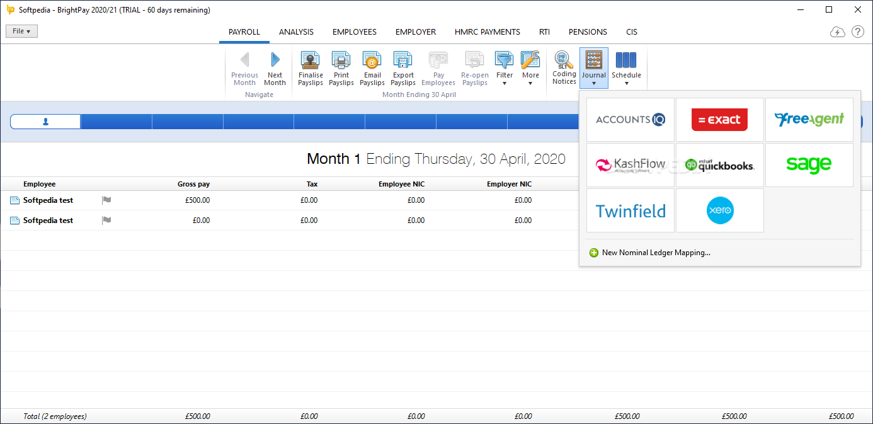873x424 pixels.
Task: Collapse the Journal dropdown button
Action: click(x=594, y=68)
